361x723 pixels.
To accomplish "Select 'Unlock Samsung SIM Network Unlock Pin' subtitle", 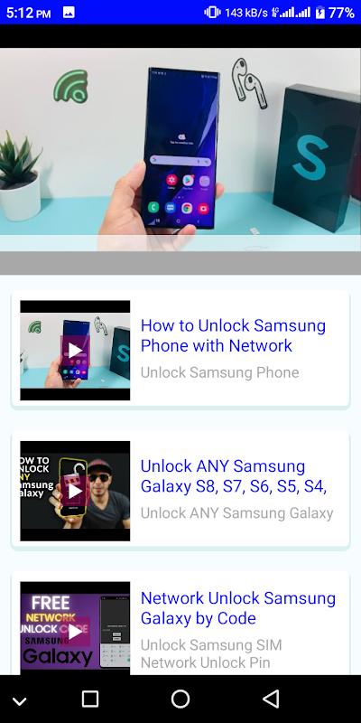I will pos(211,653).
